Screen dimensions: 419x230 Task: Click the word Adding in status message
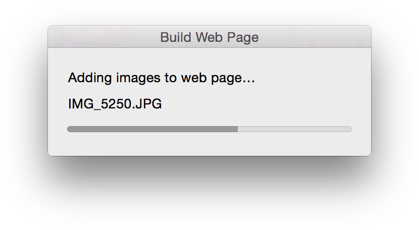(x=90, y=78)
